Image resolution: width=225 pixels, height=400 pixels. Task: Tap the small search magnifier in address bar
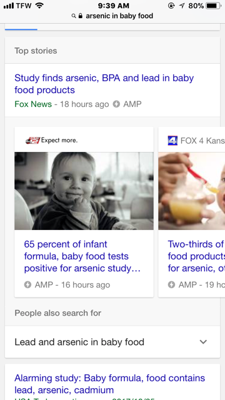74,16
